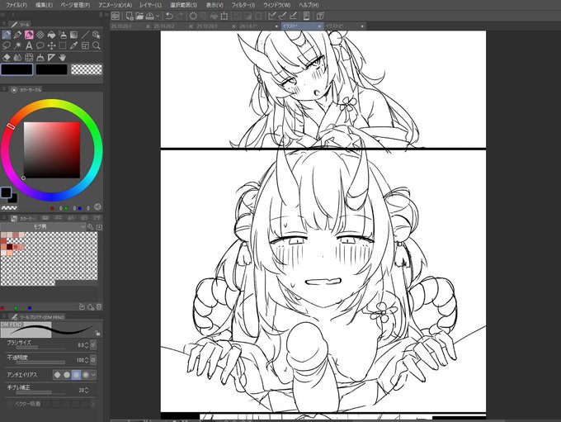The image size is (561, 422).
Task: Select the Decoration stamp tool
Action: tap(63, 35)
